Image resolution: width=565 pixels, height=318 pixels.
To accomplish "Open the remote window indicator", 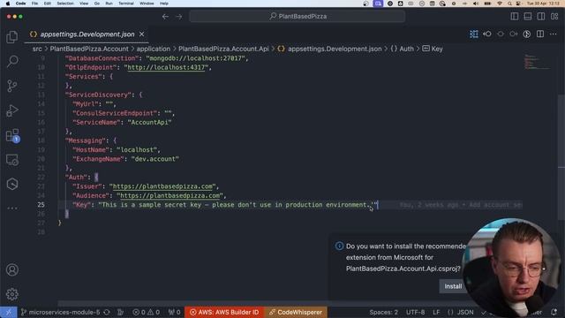I will (8, 312).
